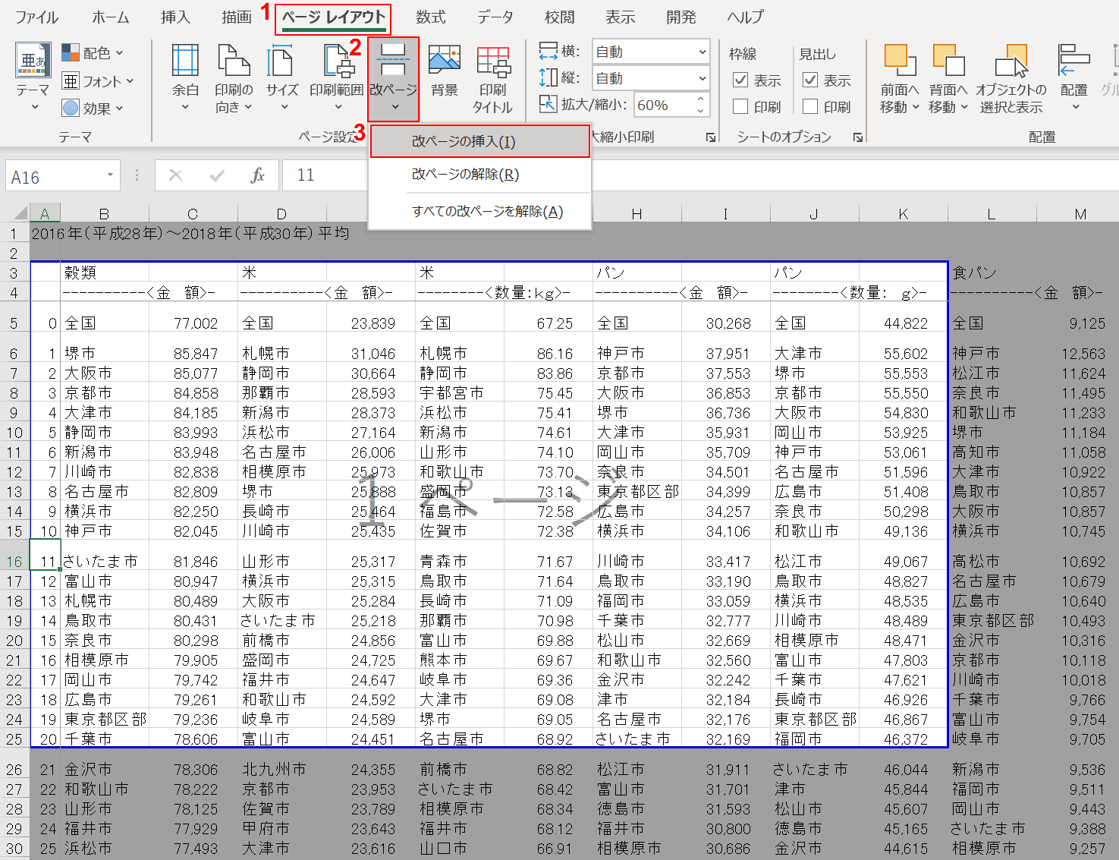Choose 改ページの挿入(I) from the menu
This screenshot has height=860, width=1119.
[x=479, y=142]
